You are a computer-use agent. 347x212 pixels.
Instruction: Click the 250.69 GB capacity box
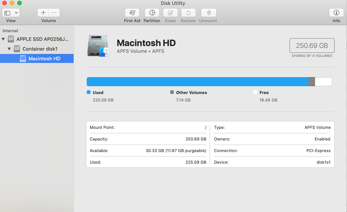(x=312, y=45)
